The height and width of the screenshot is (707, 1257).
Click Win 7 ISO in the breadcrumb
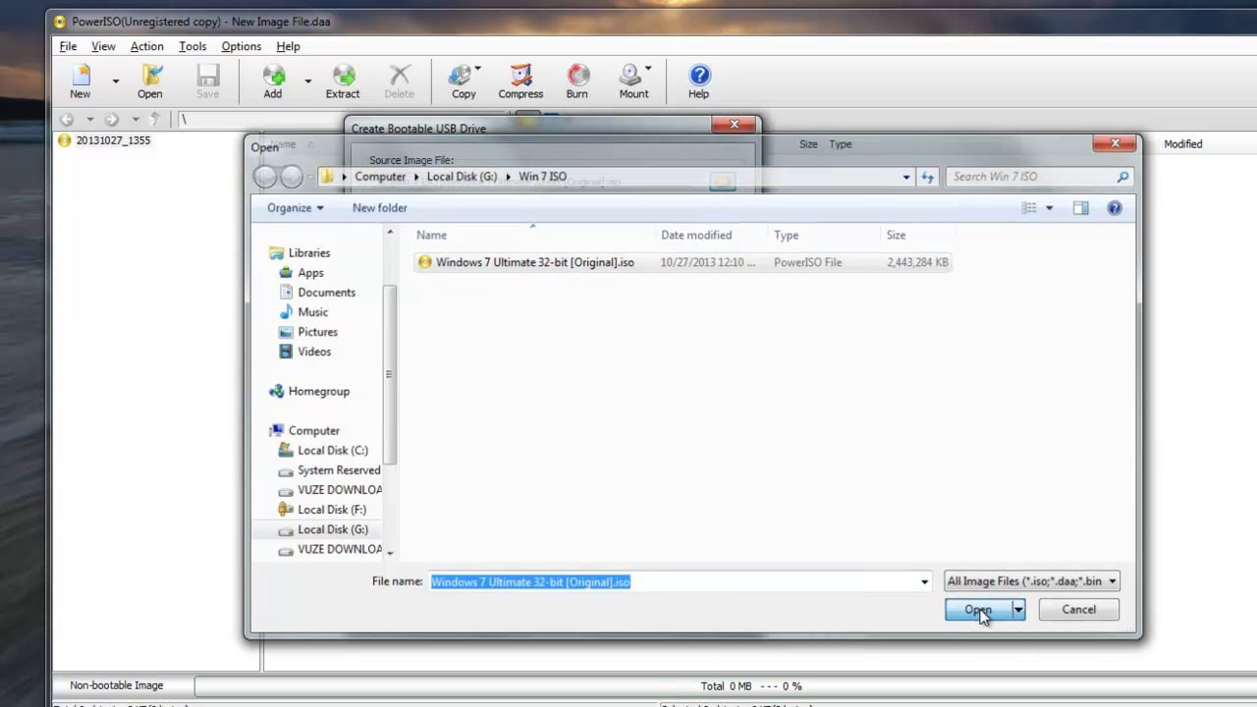point(542,177)
